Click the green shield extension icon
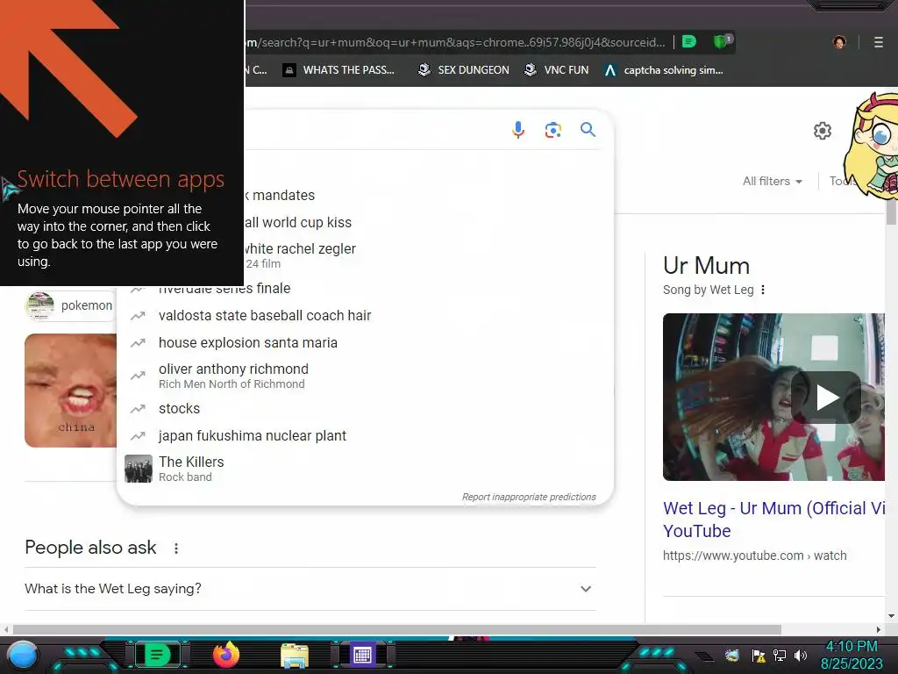898x674 pixels. click(x=721, y=41)
